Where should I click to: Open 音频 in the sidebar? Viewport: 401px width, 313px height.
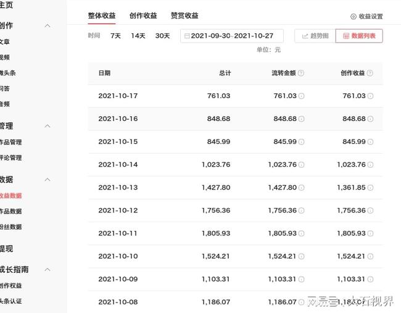coord(4,104)
